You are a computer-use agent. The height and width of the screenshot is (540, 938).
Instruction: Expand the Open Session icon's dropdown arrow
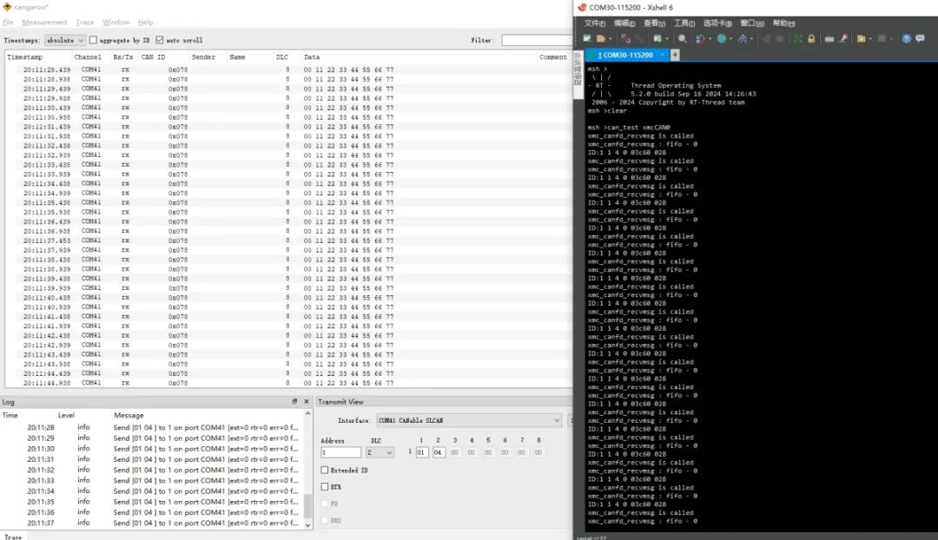(611, 39)
